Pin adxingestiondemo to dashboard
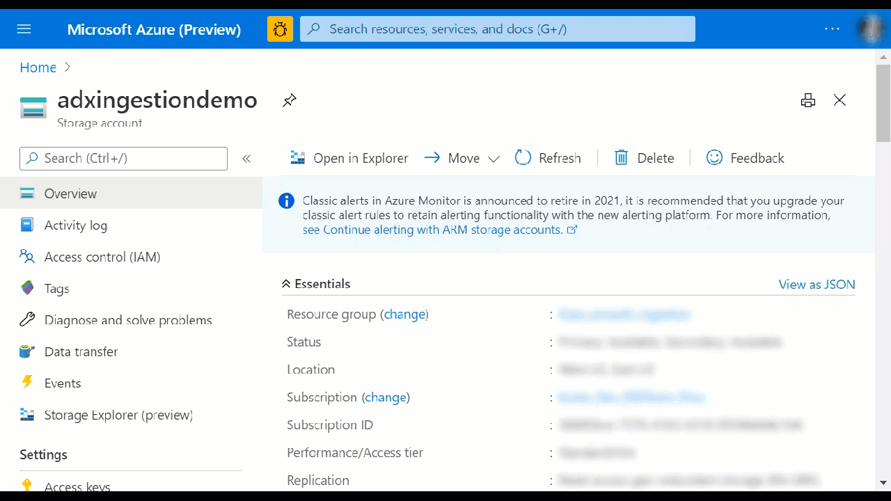Viewport: 891px width, 501px height. 290,100
